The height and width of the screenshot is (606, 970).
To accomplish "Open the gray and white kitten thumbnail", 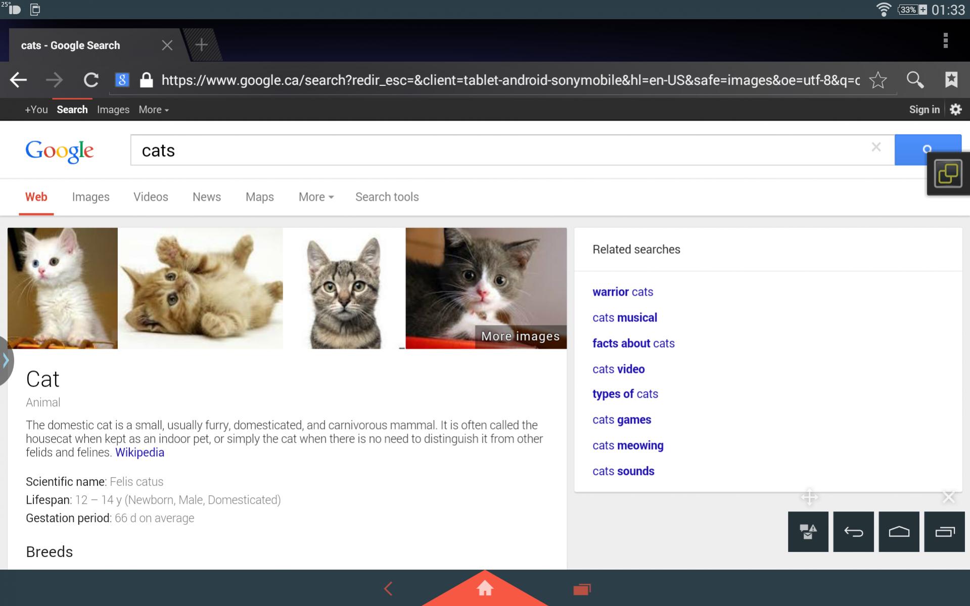I will tap(486, 288).
